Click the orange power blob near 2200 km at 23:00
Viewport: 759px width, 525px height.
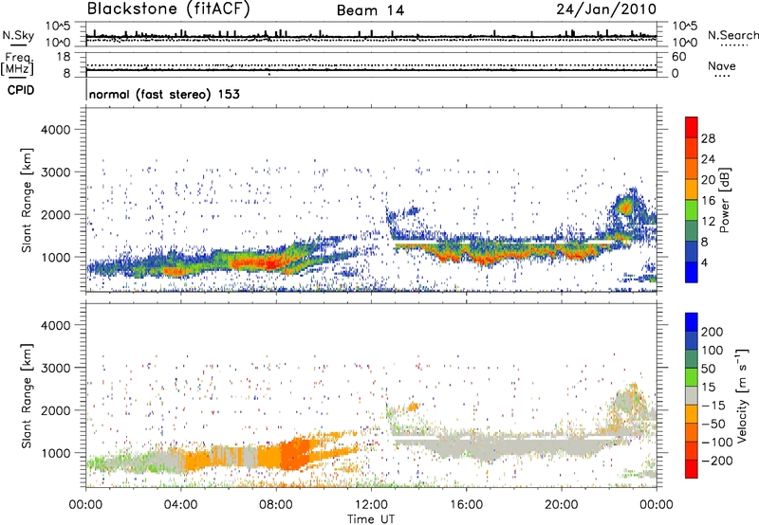pos(625,208)
